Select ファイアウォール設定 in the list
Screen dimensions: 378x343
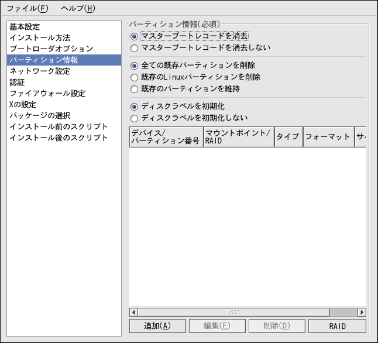pyautogui.click(x=47, y=93)
